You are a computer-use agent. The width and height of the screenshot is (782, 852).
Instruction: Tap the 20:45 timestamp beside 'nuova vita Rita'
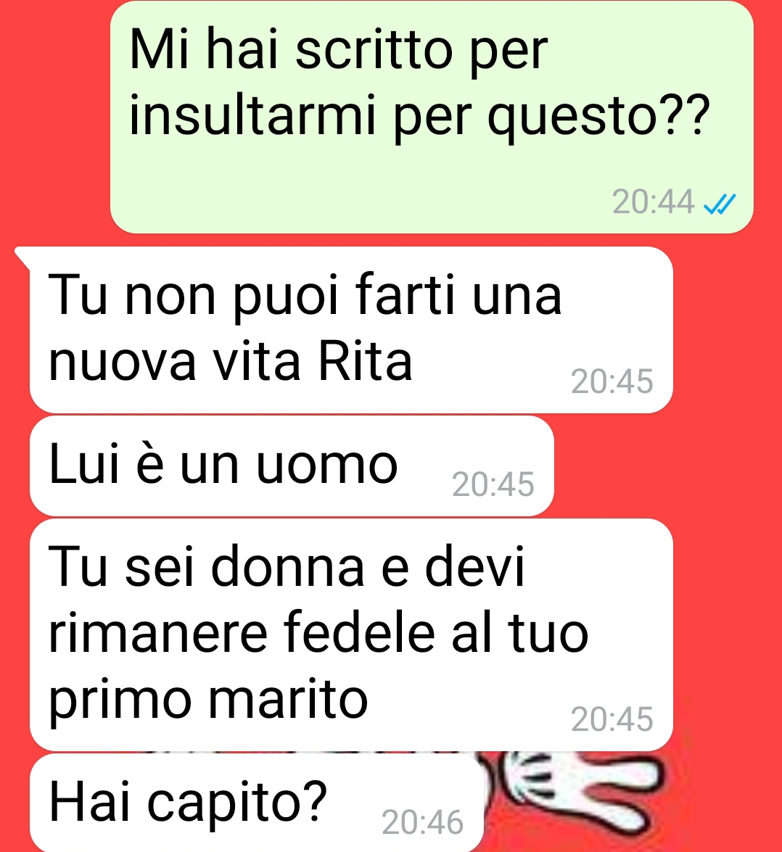click(x=612, y=381)
